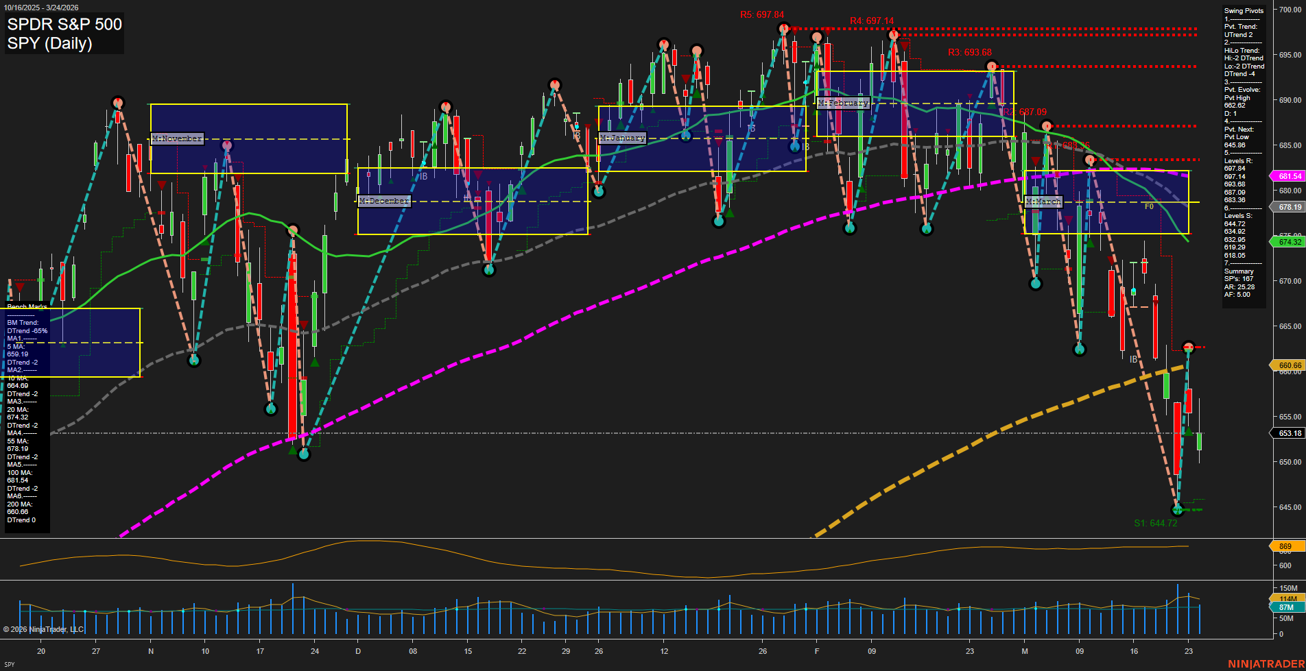1306x671 pixels.
Task: Select the yellow 660.66 price tag
Action: (1289, 365)
